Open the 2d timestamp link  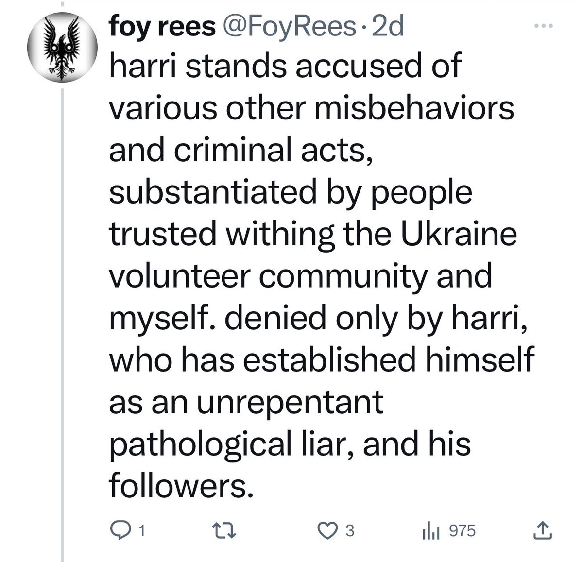(386, 27)
